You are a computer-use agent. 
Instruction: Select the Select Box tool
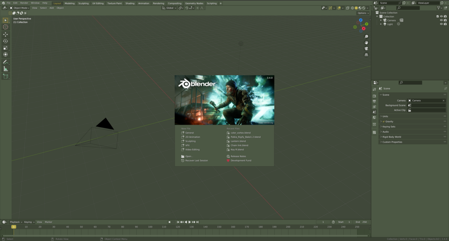click(5, 20)
